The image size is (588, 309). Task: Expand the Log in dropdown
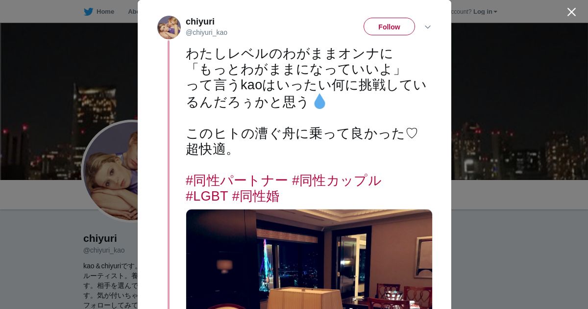pos(485,12)
